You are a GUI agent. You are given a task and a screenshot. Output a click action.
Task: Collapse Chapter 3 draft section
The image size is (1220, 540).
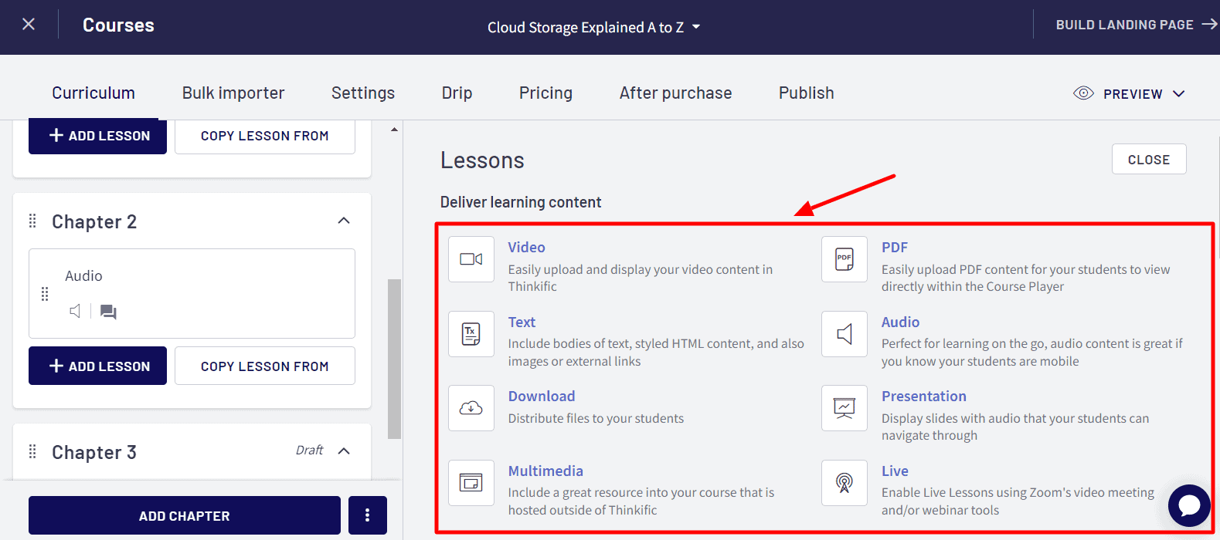point(344,451)
